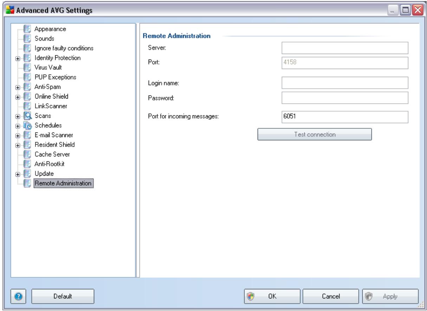The image size is (427, 311).
Task: Select Remote Administration tree label
Action: [x=64, y=183]
